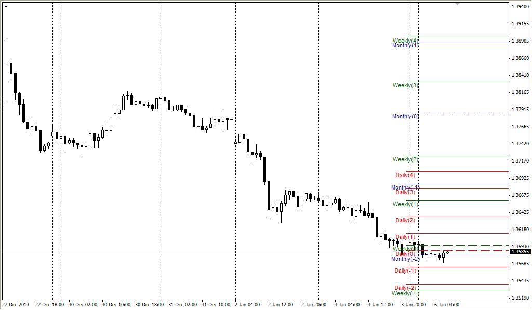Click price level 1.37665 on the axis

point(520,127)
